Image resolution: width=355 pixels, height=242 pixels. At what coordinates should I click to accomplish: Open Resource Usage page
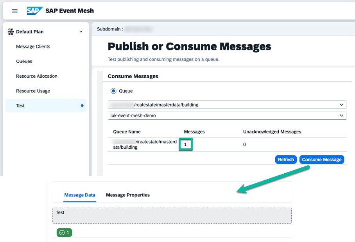[33, 91]
